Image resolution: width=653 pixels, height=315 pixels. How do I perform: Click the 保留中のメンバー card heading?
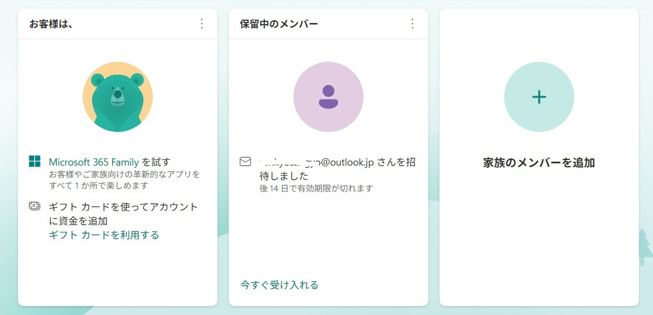(279, 24)
